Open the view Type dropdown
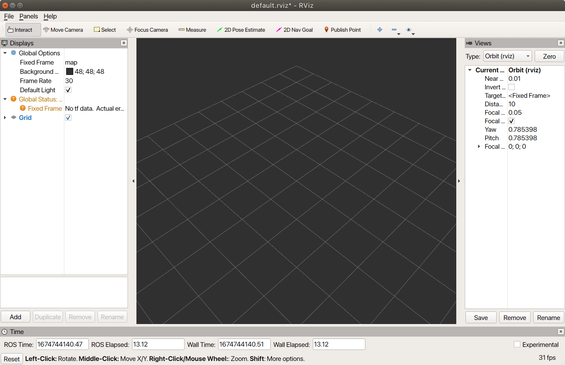Screen dimensions: 565x365 (507, 56)
